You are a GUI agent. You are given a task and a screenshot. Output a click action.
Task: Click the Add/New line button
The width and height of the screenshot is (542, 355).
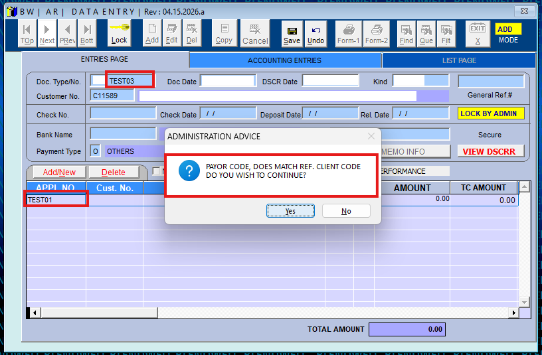coord(59,172)
